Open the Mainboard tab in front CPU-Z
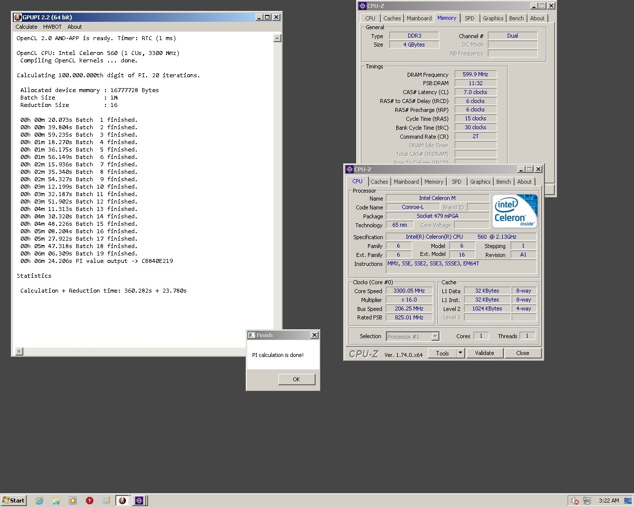This screenshot has width=634, height=507. point(406,182)
